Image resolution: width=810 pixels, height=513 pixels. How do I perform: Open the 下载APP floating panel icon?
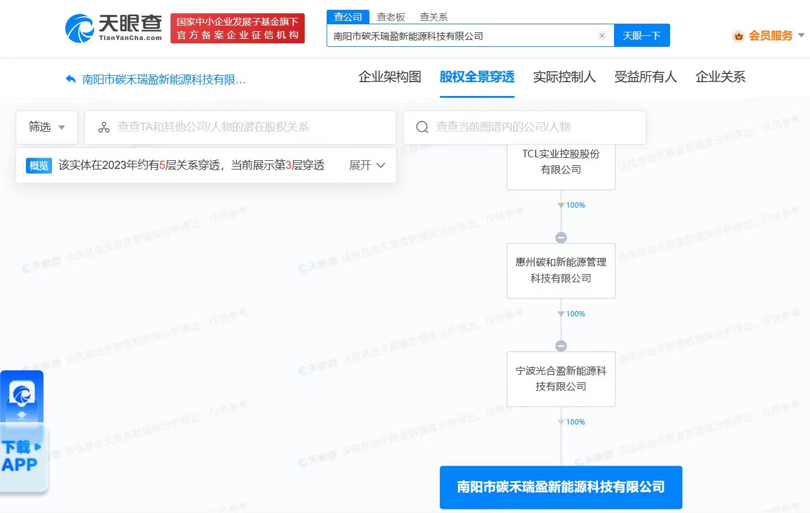tap(22, 398)
